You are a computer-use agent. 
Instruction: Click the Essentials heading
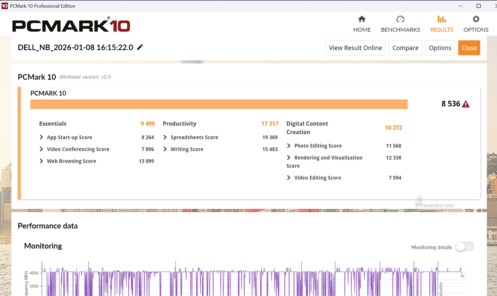[x=53, y=124]
